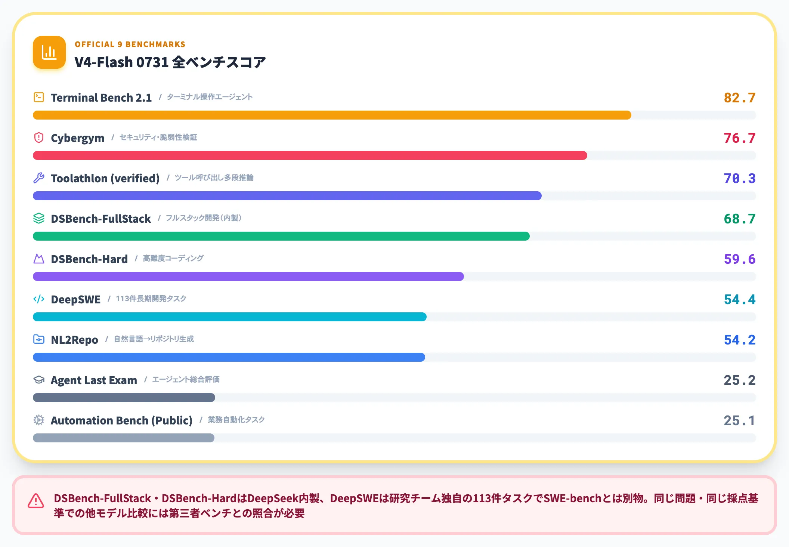Click the purple DSBench-Hard progress bar
The image size is (789, 547).
point(248,276)
